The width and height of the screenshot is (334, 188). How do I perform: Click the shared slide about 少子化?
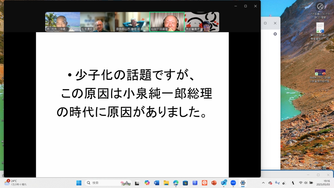pos(132,105)
